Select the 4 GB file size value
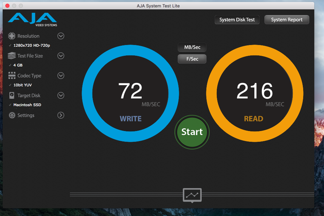 18,65
